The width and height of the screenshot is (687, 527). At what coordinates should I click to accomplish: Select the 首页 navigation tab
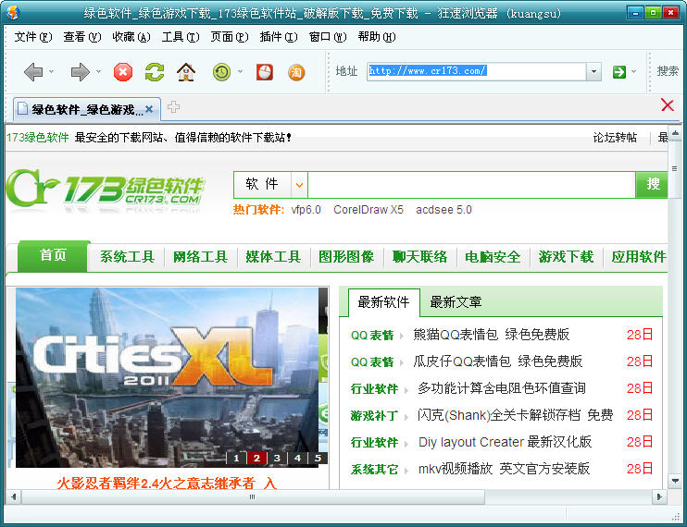[x=53, y=255]
